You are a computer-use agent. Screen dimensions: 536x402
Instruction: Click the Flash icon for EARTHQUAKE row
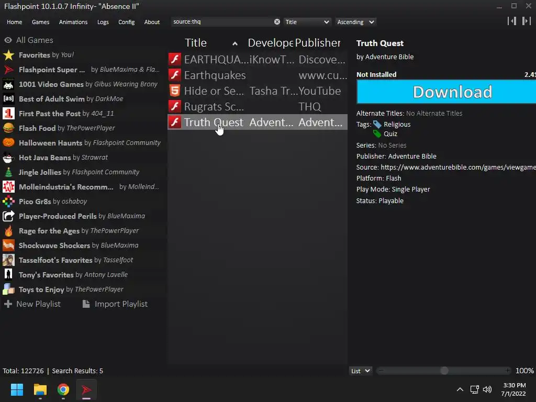click(175, 59)
